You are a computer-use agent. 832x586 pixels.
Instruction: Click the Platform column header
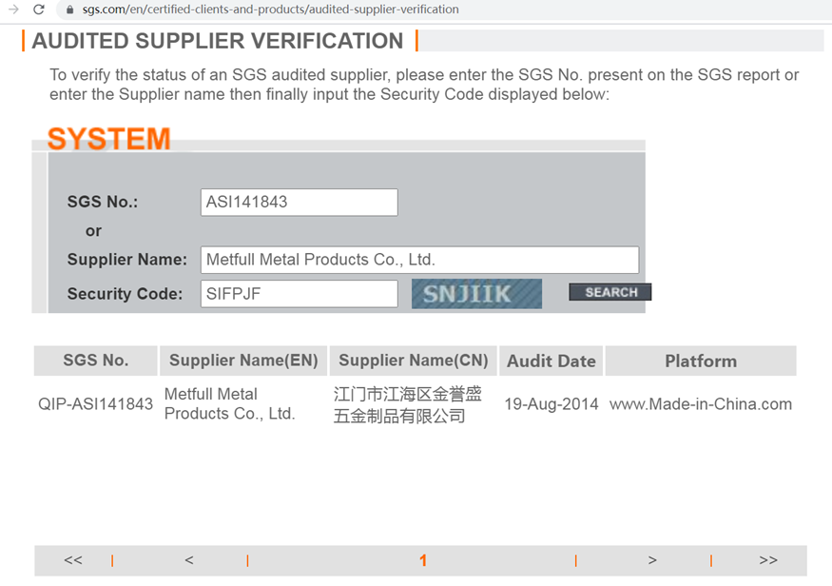tap(701, 361)
